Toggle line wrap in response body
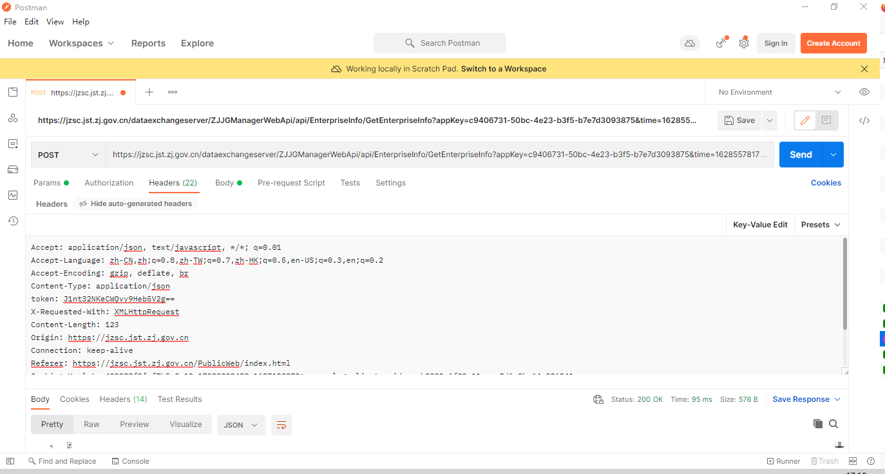 [281, 425]
